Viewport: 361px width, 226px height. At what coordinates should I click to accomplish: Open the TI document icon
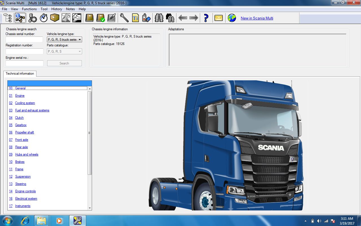pyautogui.click(x=135, y=18)
